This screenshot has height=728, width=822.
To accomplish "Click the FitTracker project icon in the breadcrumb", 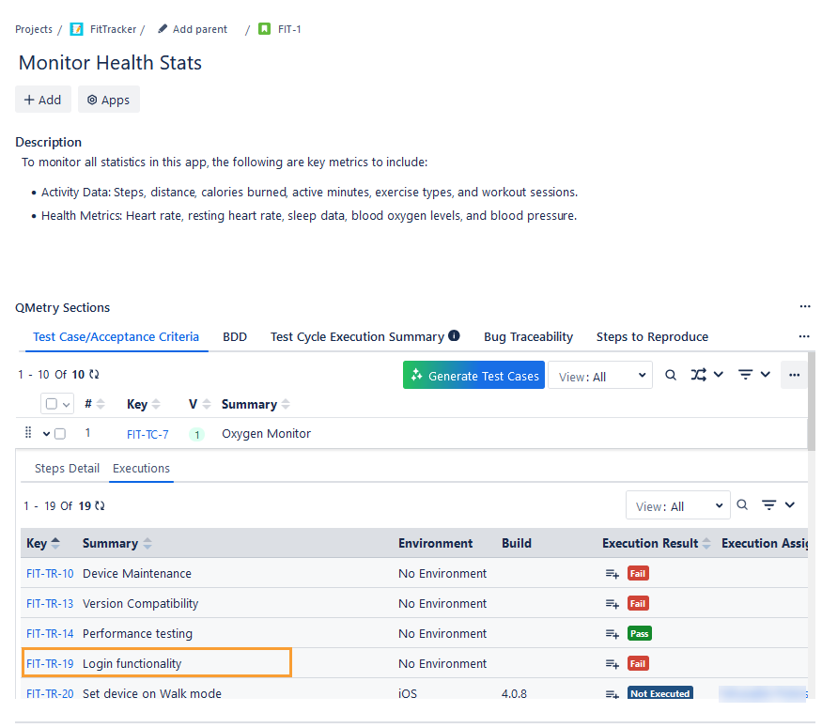I will coord(76,28).
